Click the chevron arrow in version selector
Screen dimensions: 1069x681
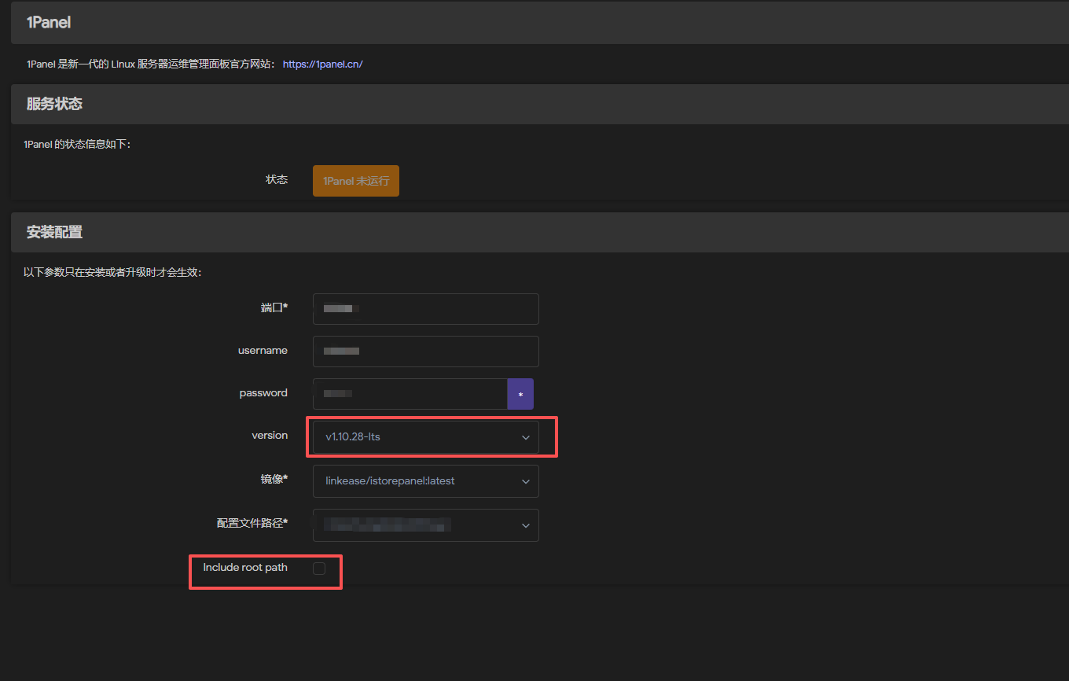(x=526, y=438)
